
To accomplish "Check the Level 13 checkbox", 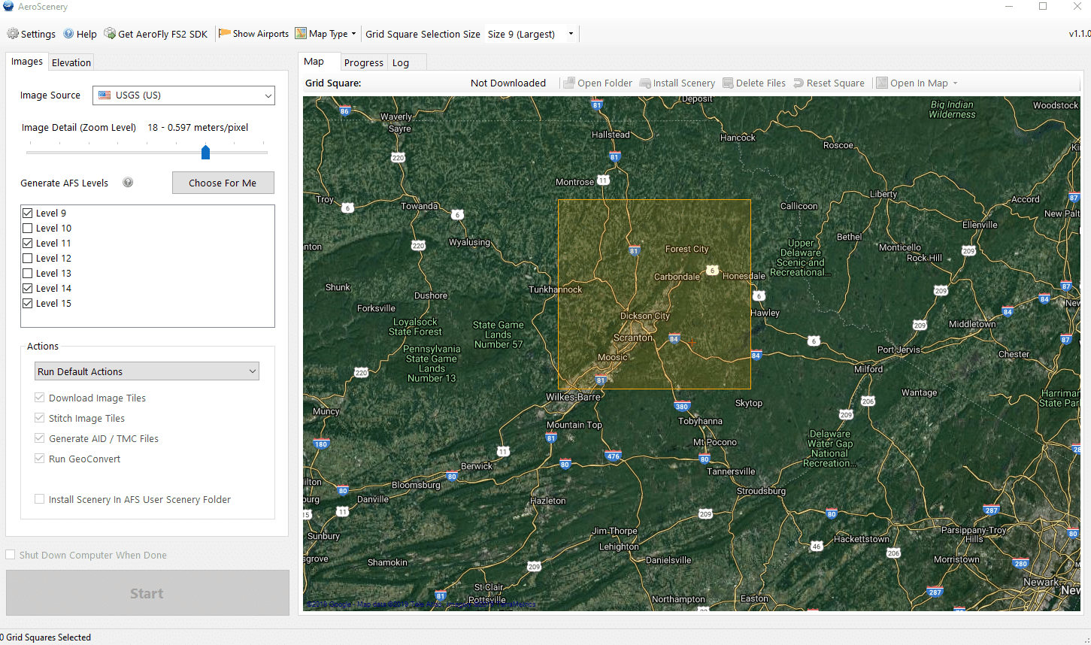I will 28,274.
